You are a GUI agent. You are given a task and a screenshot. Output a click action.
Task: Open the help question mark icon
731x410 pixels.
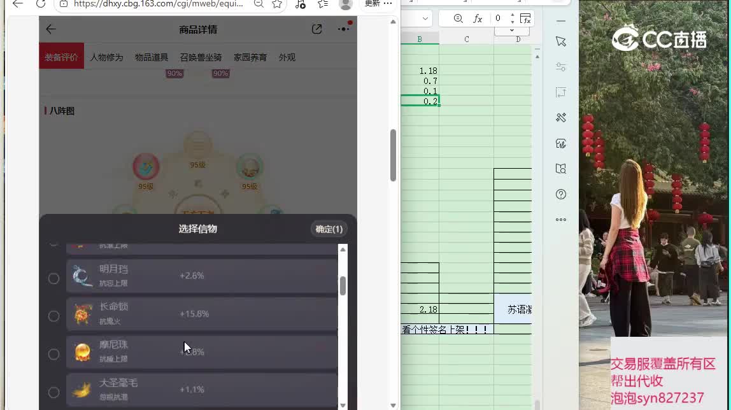pos(561,194)
